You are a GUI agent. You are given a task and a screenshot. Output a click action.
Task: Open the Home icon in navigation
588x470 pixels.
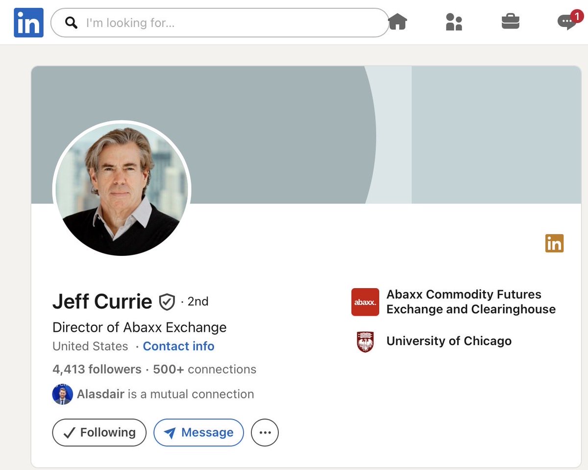[x=398, y=22]
